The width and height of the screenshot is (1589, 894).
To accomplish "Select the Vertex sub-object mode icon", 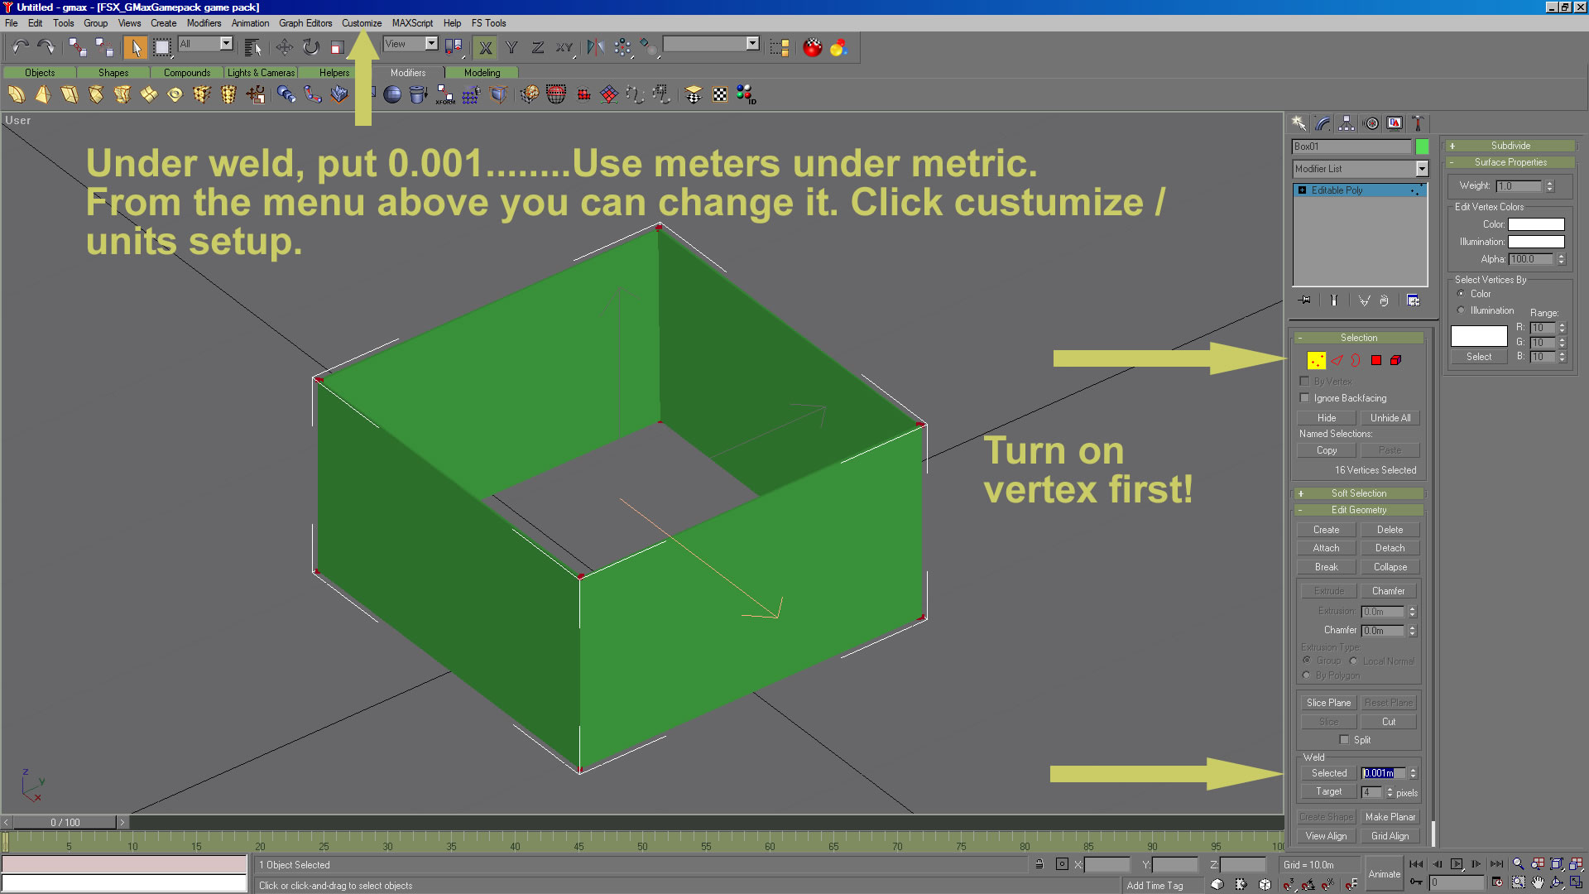I will click(x=1316, y=360).
